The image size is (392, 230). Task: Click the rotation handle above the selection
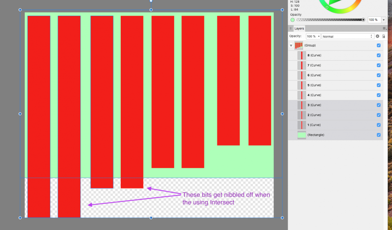point(151,1)
